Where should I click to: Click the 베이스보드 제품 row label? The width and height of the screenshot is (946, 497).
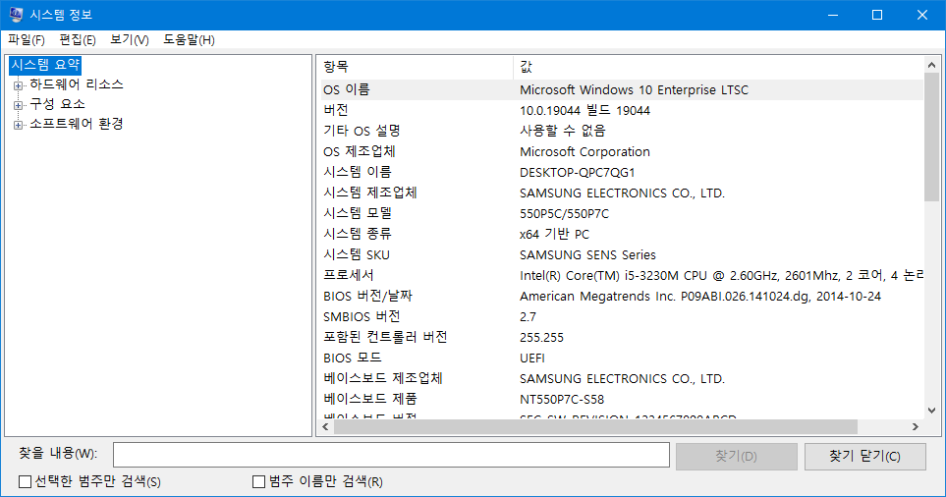click(x=370, y=399)
